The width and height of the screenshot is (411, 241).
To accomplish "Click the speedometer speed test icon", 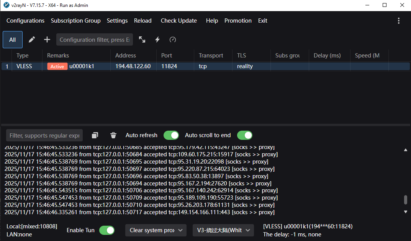I will click(x=173, y=39).
